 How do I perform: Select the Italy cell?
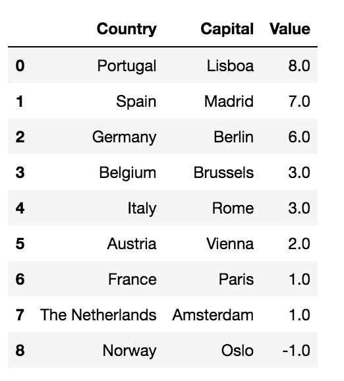[142, 208]
